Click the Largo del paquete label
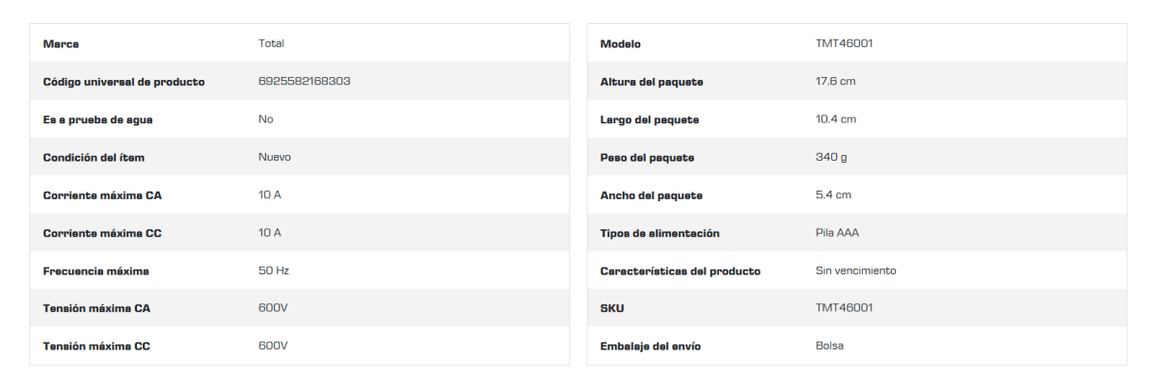This screenshot has height=385, width=1157. coord(649,119)
